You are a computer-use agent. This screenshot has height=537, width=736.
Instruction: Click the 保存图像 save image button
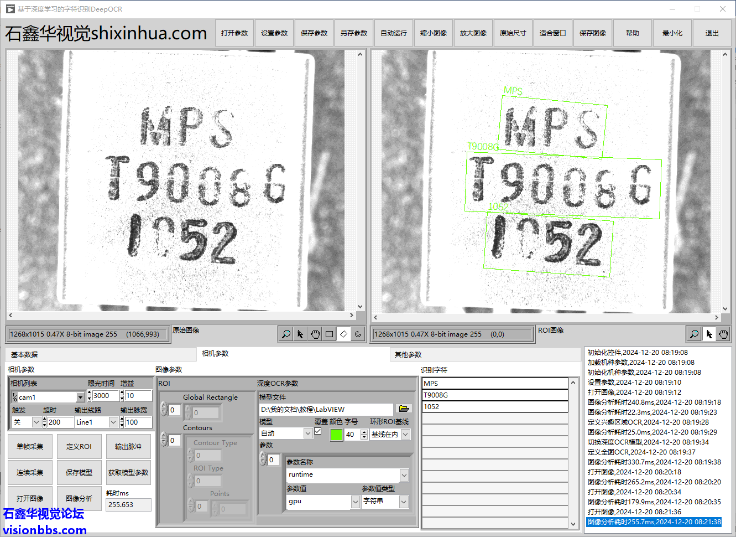coord(593,33)
